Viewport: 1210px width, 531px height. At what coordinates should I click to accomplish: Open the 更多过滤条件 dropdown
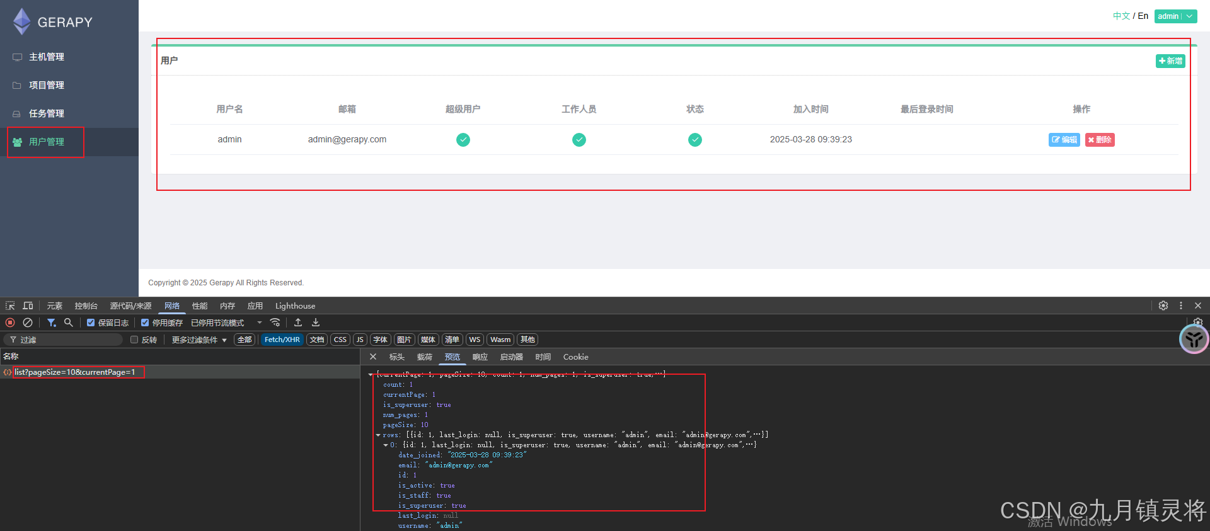(199, 340)
